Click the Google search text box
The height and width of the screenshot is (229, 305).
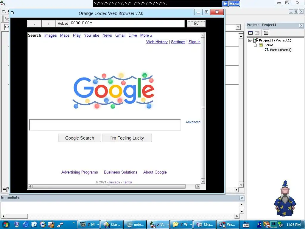pos(105,125)
